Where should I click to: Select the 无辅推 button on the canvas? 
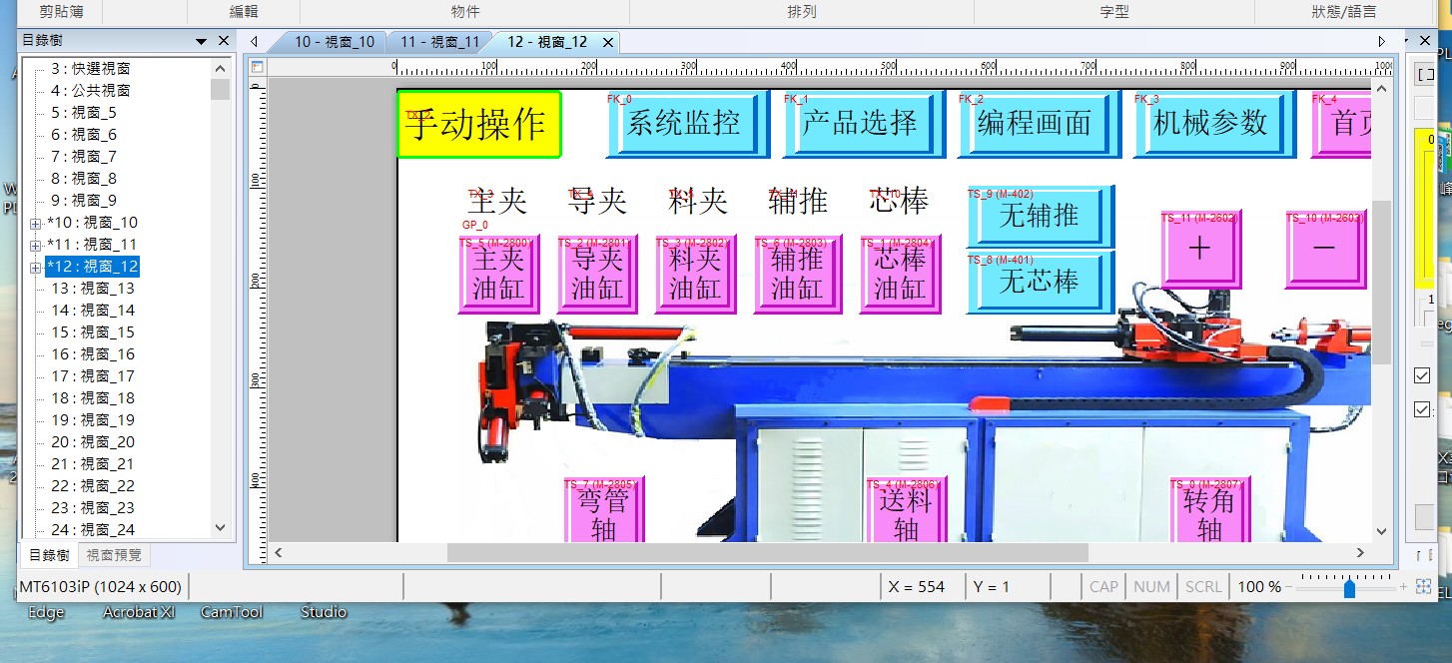point(1039,216)
